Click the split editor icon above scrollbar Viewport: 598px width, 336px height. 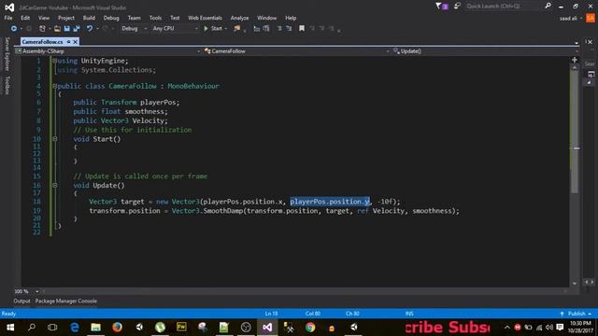coord(575,60)
